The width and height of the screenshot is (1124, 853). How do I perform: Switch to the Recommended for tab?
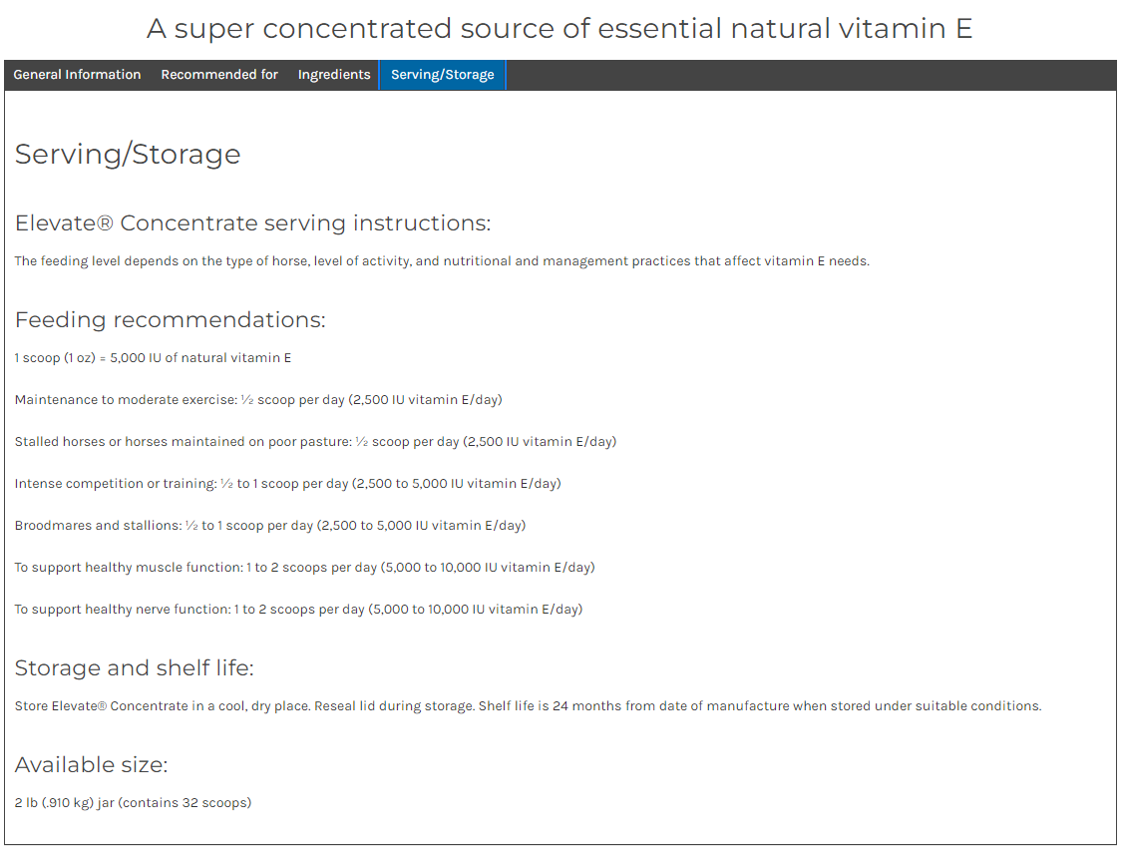219,75
